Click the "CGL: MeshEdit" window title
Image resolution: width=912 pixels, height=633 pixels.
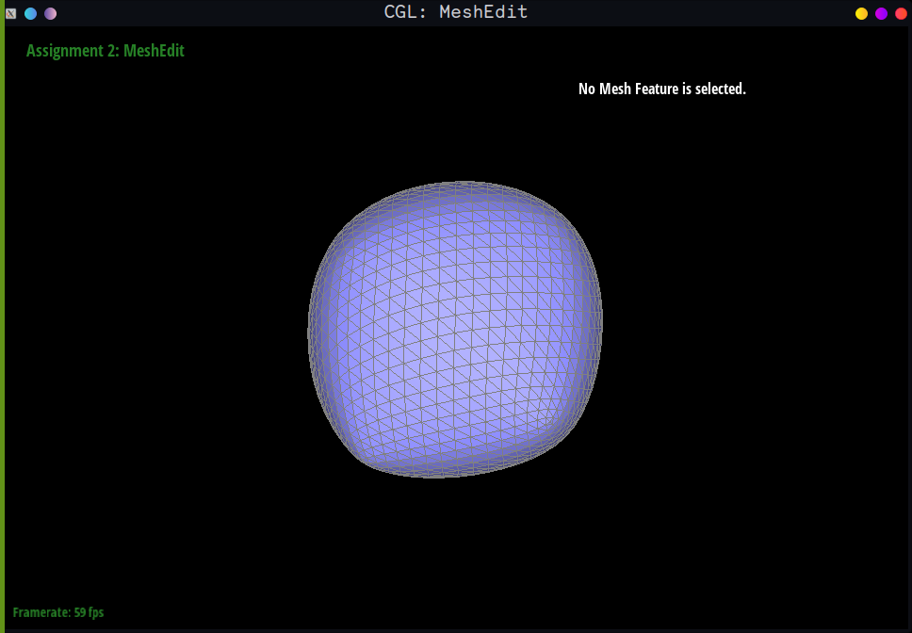coord(456,12)
